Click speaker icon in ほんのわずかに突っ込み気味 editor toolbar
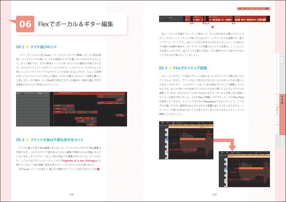286x202 pixels. [x=199, y=123]
